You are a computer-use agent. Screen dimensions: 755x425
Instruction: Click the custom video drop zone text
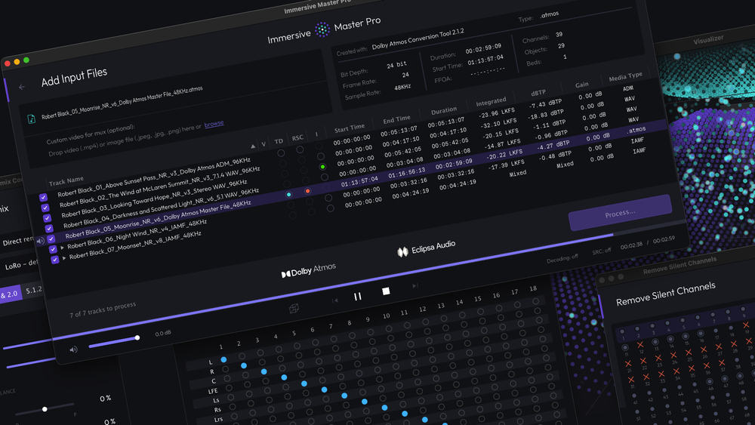(125, 140)
